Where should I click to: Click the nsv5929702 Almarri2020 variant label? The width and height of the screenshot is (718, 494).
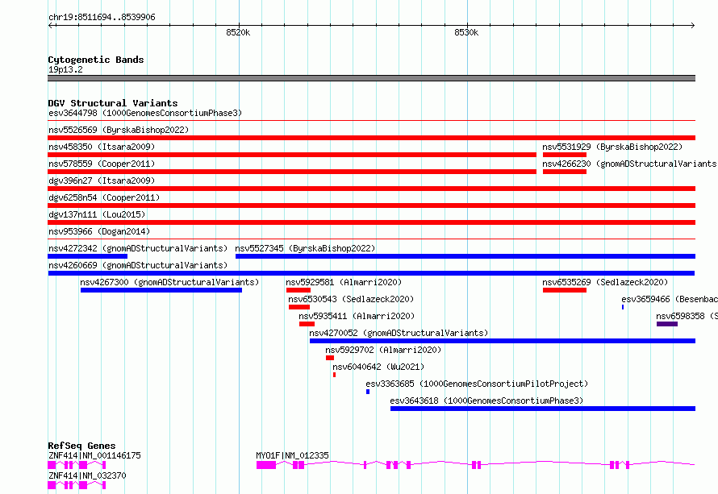(383, 350)
